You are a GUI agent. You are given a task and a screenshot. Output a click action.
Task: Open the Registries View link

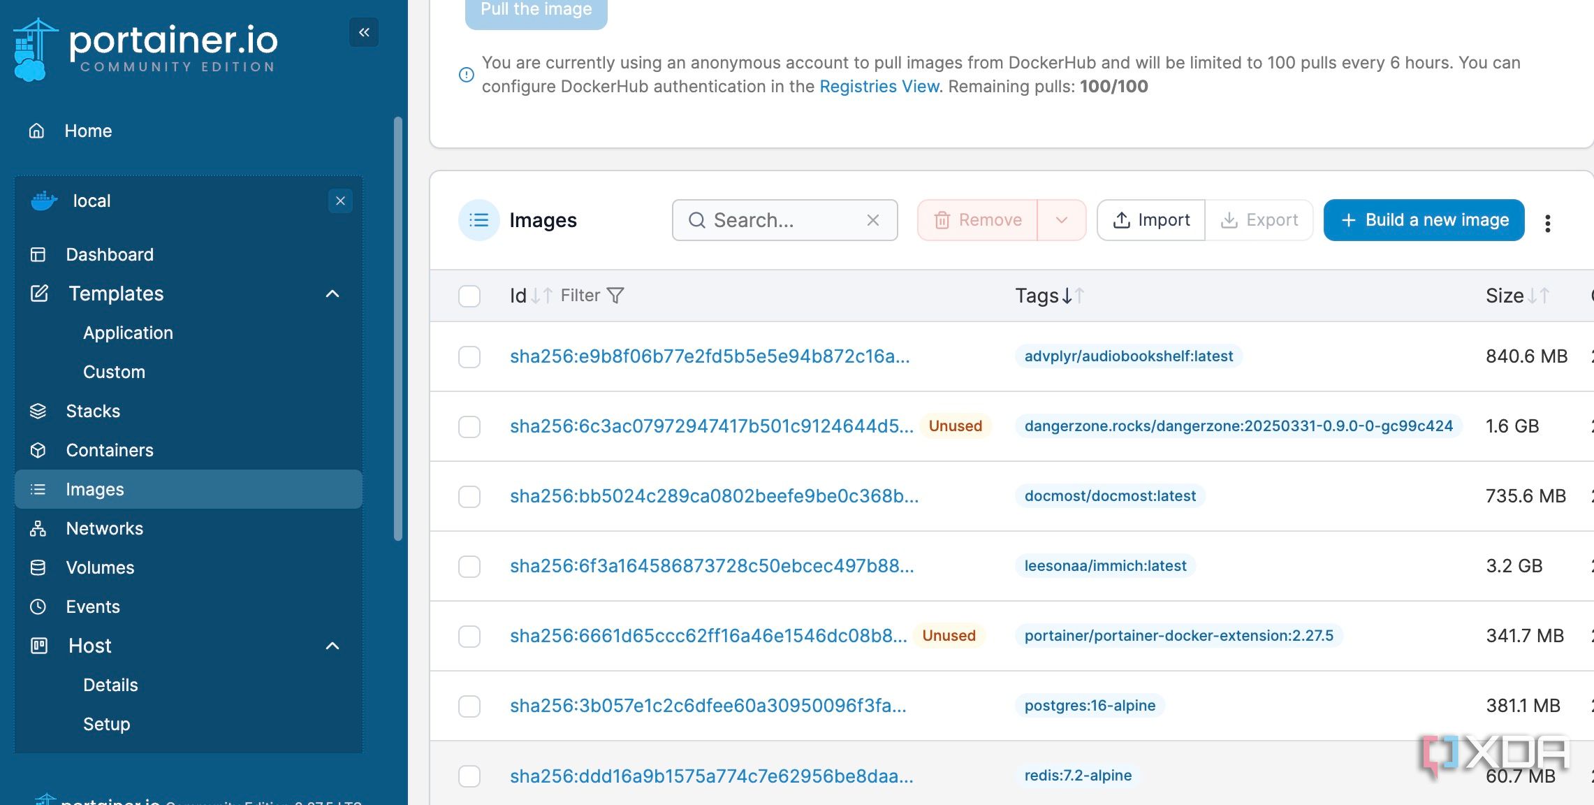coord(879,86)
